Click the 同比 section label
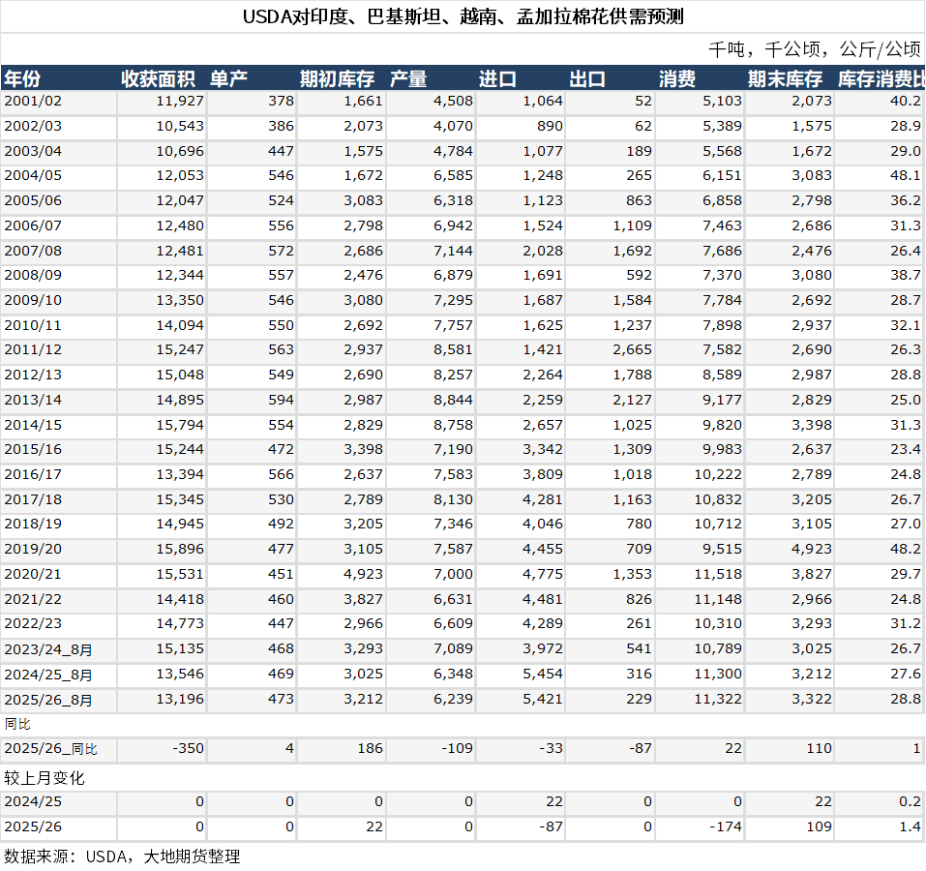Screen dimensions: 926x871 tap(17, 724)
